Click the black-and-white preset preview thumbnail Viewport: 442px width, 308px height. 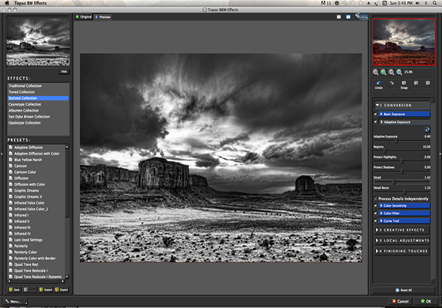coord(38,42)
